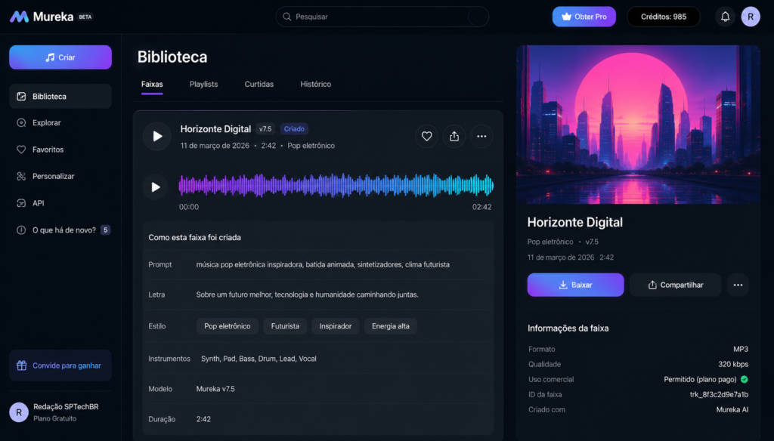
Task: Like Horizonte Digital with heart icon
Action: pos(426,136)
